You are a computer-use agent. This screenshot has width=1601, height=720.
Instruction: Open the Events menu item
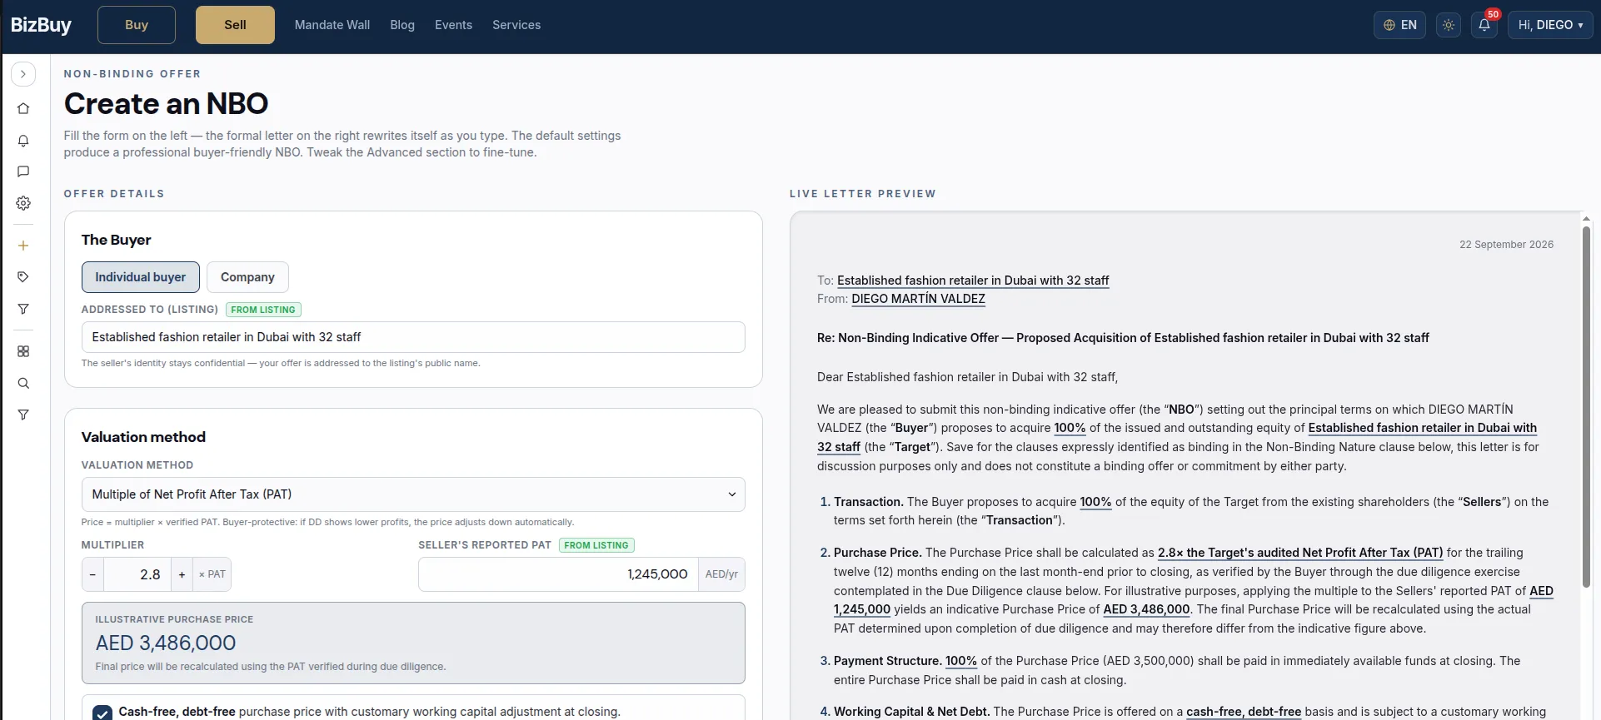tap(453, 25)
